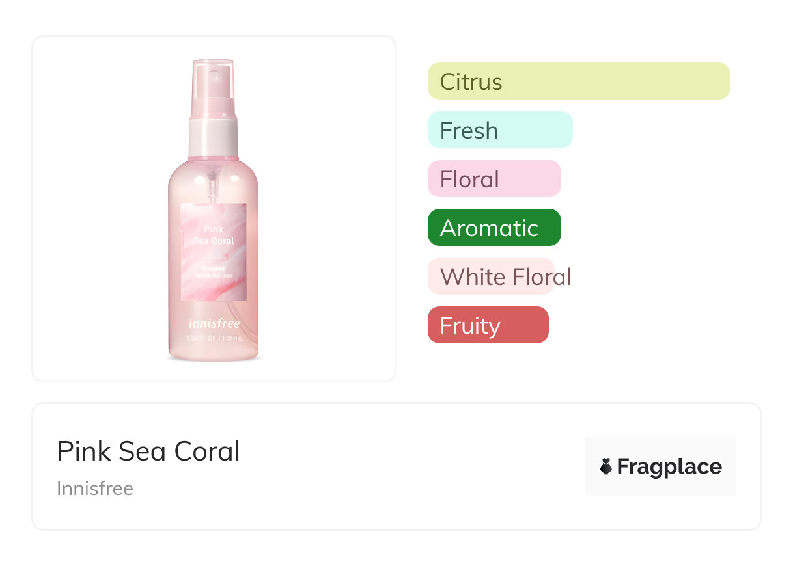The width and height of the screenshot is (793, 562).
Task: Select the Citrus accord bar
Action: [x=578, y=81]
